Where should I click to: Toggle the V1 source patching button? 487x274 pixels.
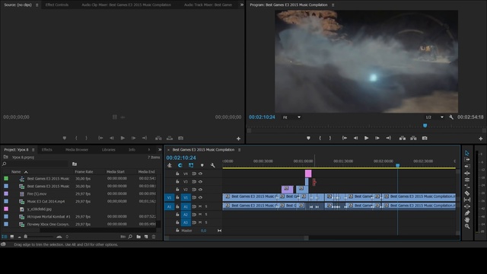tap(169, 197)
